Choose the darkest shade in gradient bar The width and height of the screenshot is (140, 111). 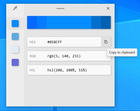point(106,22)
